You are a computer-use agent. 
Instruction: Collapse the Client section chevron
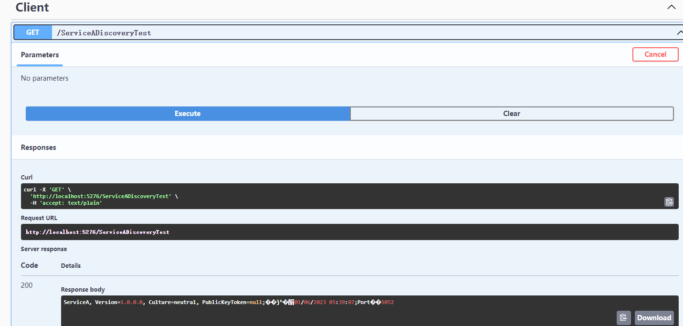point(671,8)
